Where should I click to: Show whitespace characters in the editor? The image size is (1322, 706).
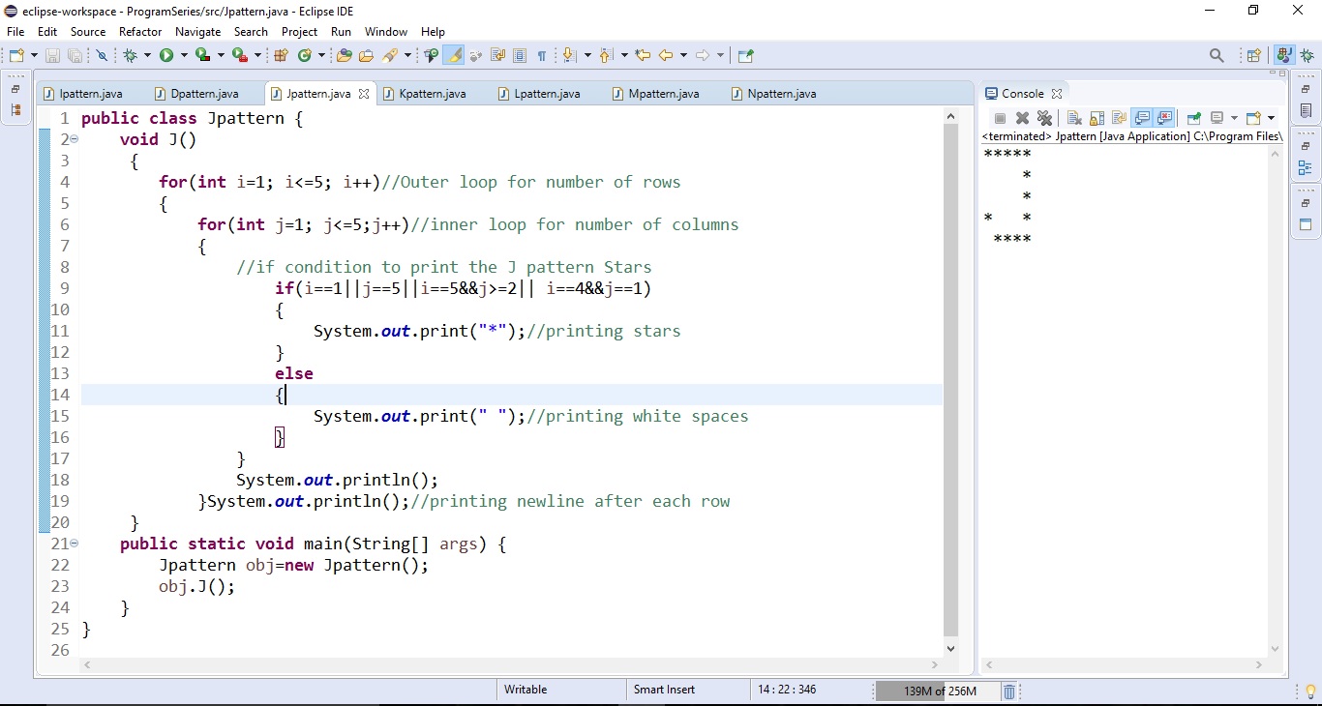pyautogui.click(x=543, y=55)
